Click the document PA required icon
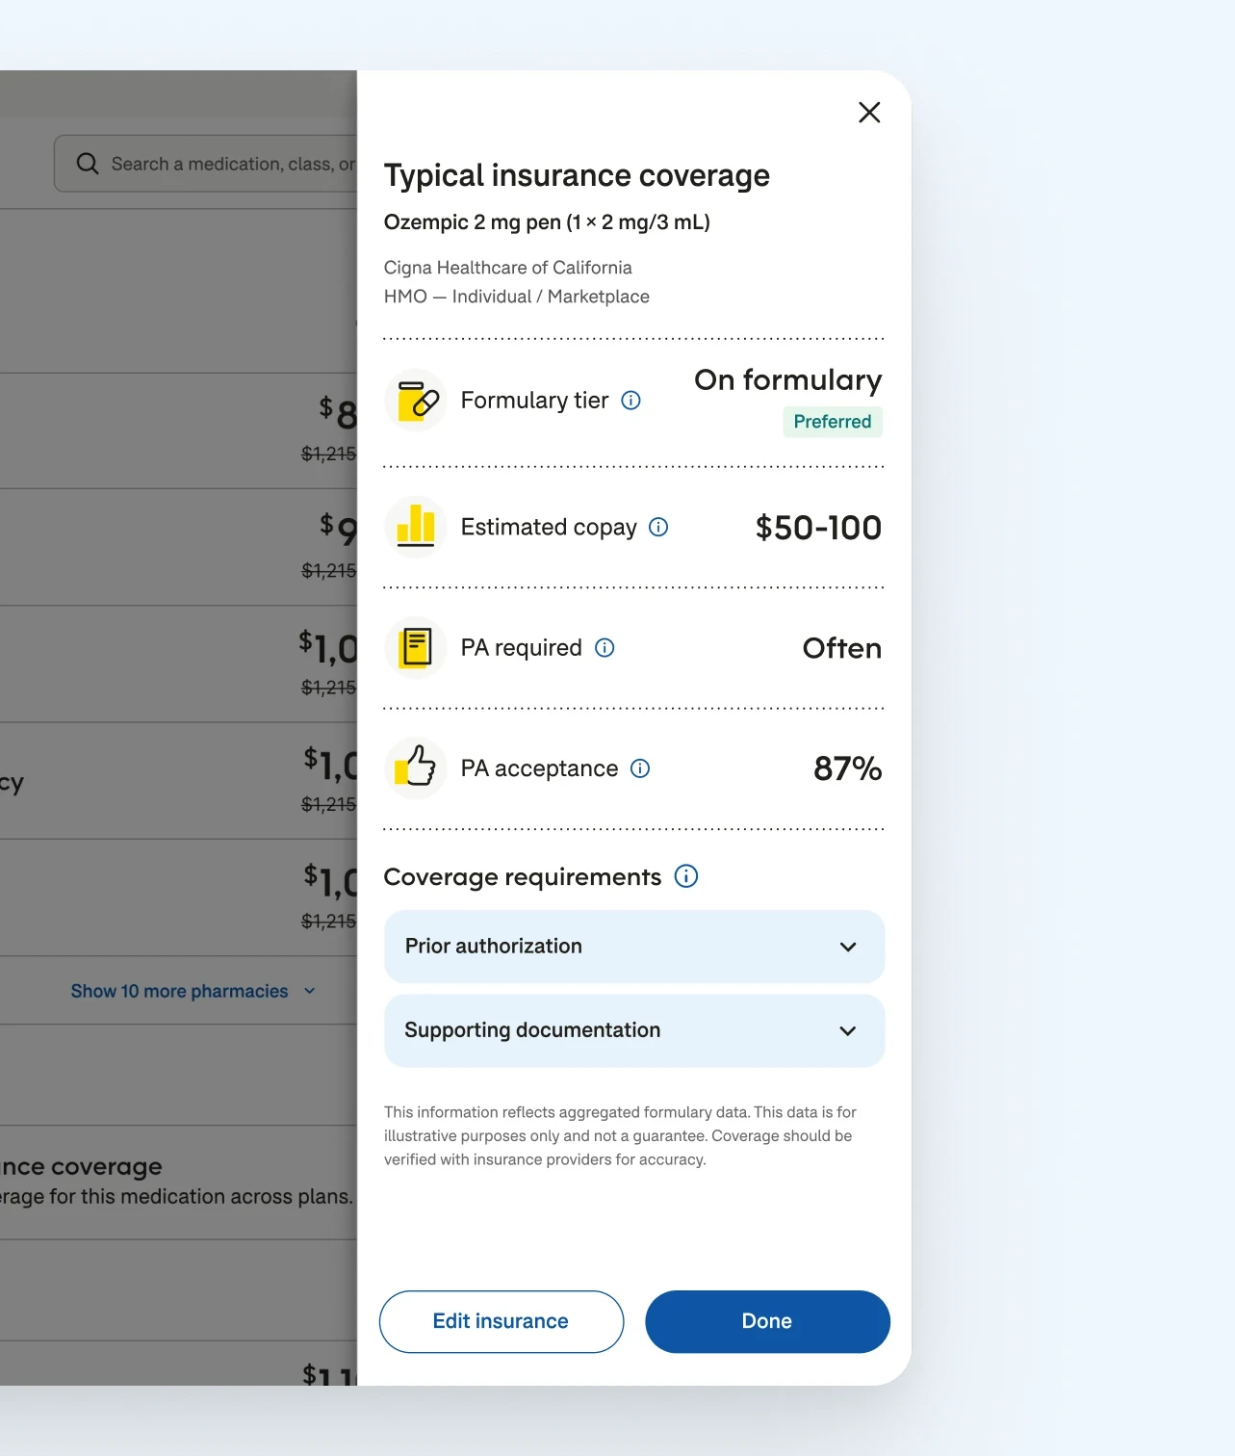This screenshot has height=1456, width=1235. 416,648
